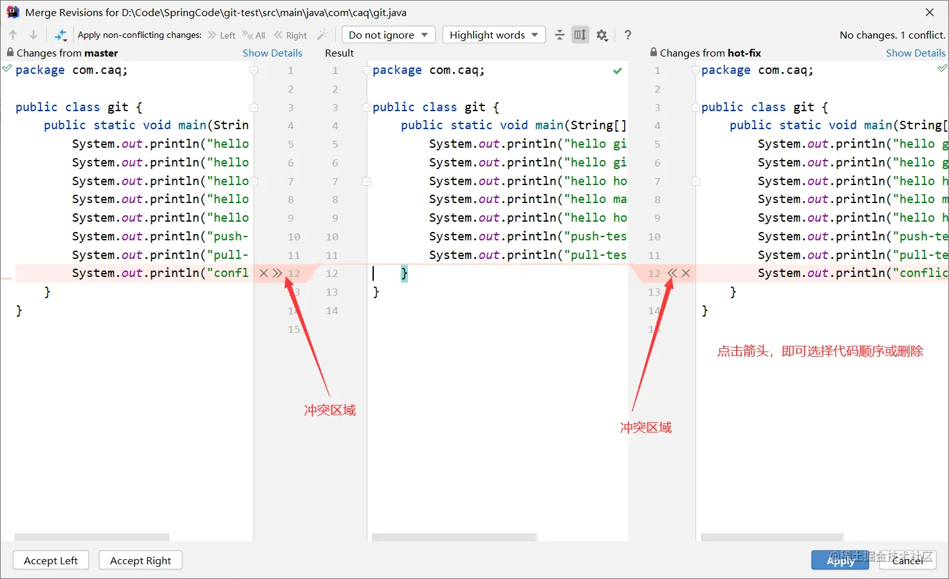
Task: Apply non-conflicting changes from All
Action: coord(253,35)
